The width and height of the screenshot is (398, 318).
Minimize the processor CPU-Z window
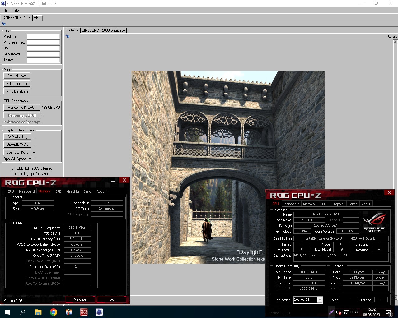pos(378,193)
